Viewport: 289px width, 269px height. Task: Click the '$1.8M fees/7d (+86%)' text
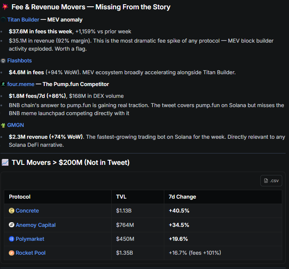(37, 96)
